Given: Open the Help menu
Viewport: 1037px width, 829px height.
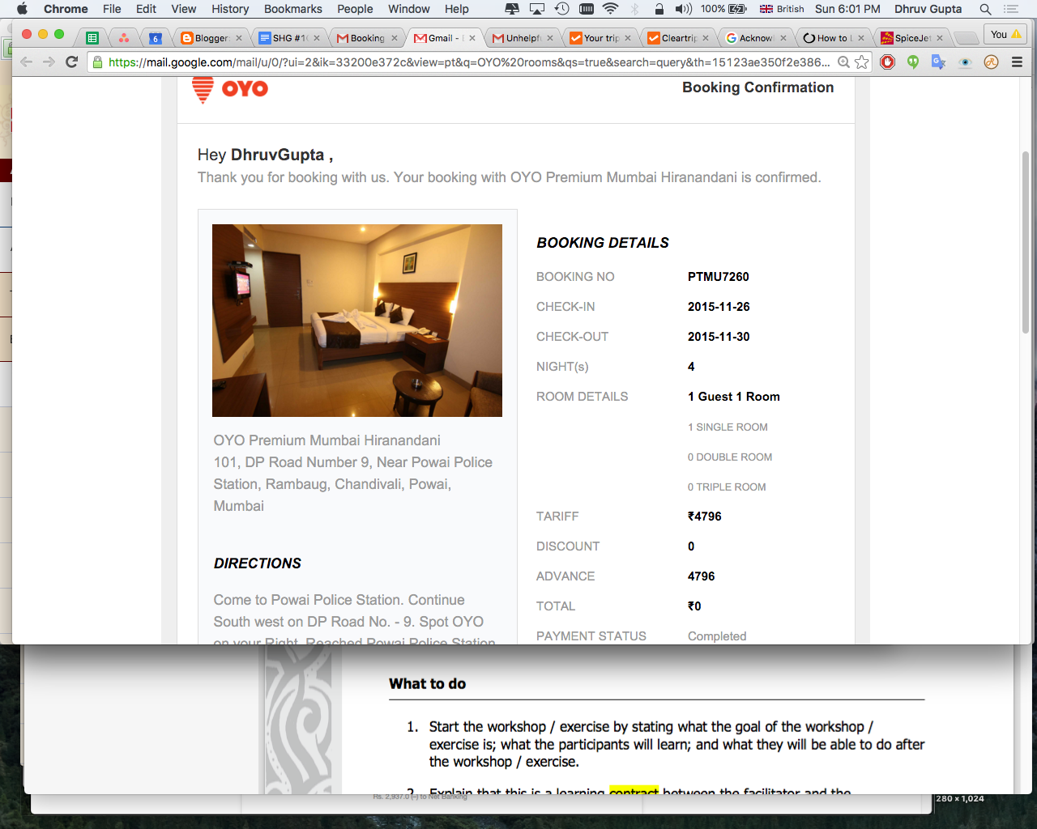Looking at the screenshot, I should tap(457, 9).
